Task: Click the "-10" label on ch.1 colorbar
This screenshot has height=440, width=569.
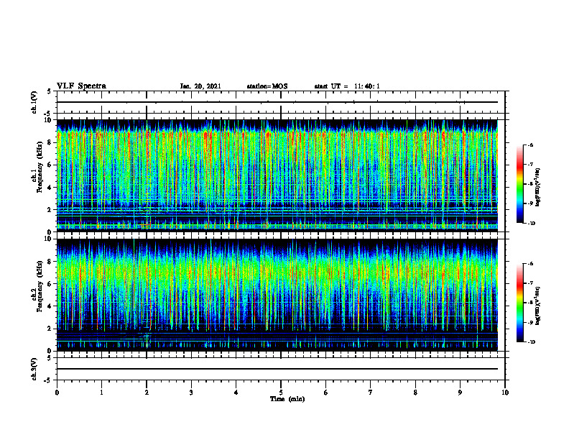Action: (x=532, y=224)
